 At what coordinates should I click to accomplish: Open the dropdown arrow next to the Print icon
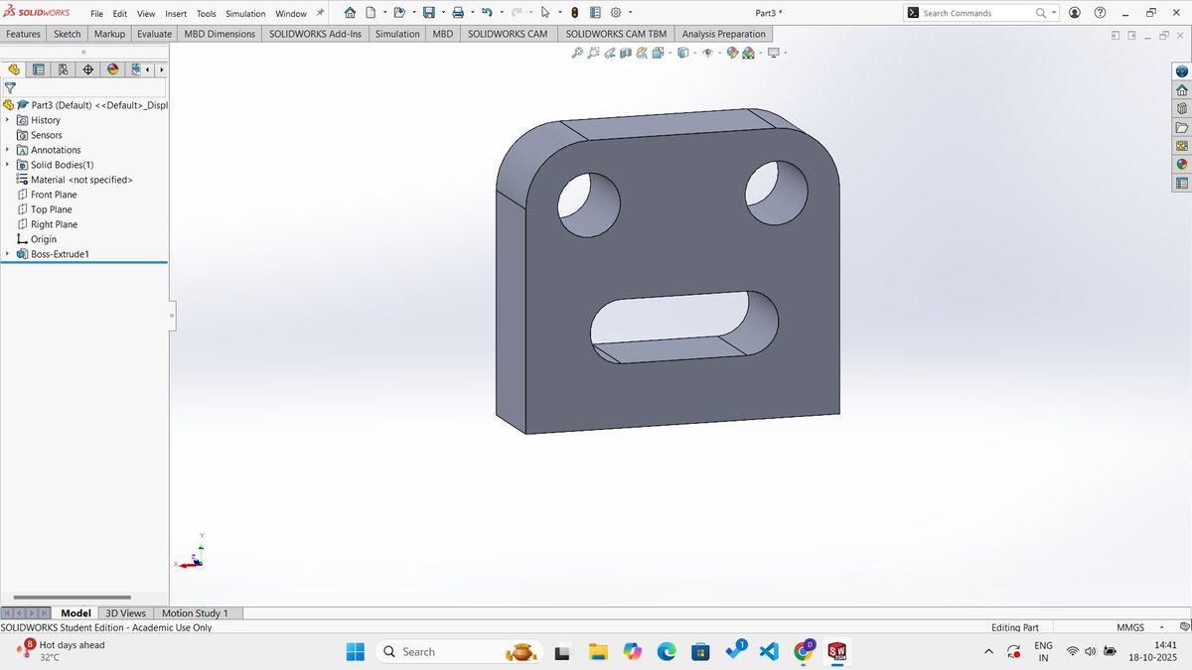coord(472,13)
